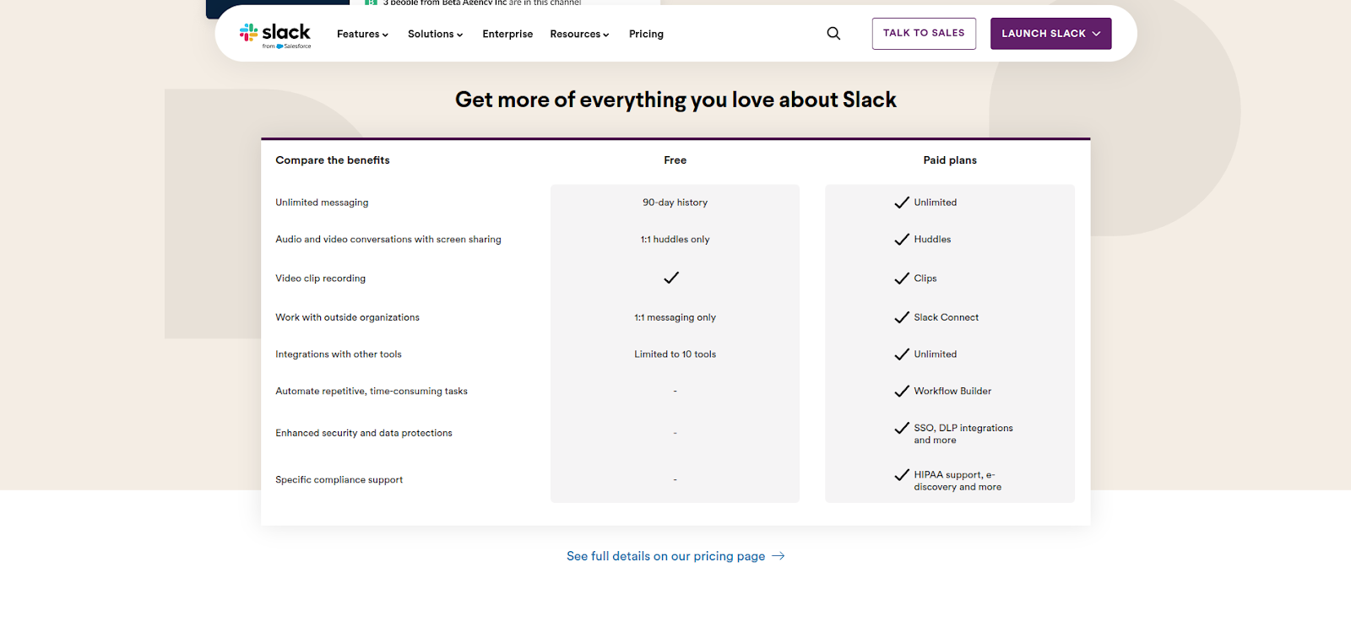This screenshot has height=627, width=1351.
Task: Click the checkmark beside Huddles
Action: [902, 240]
